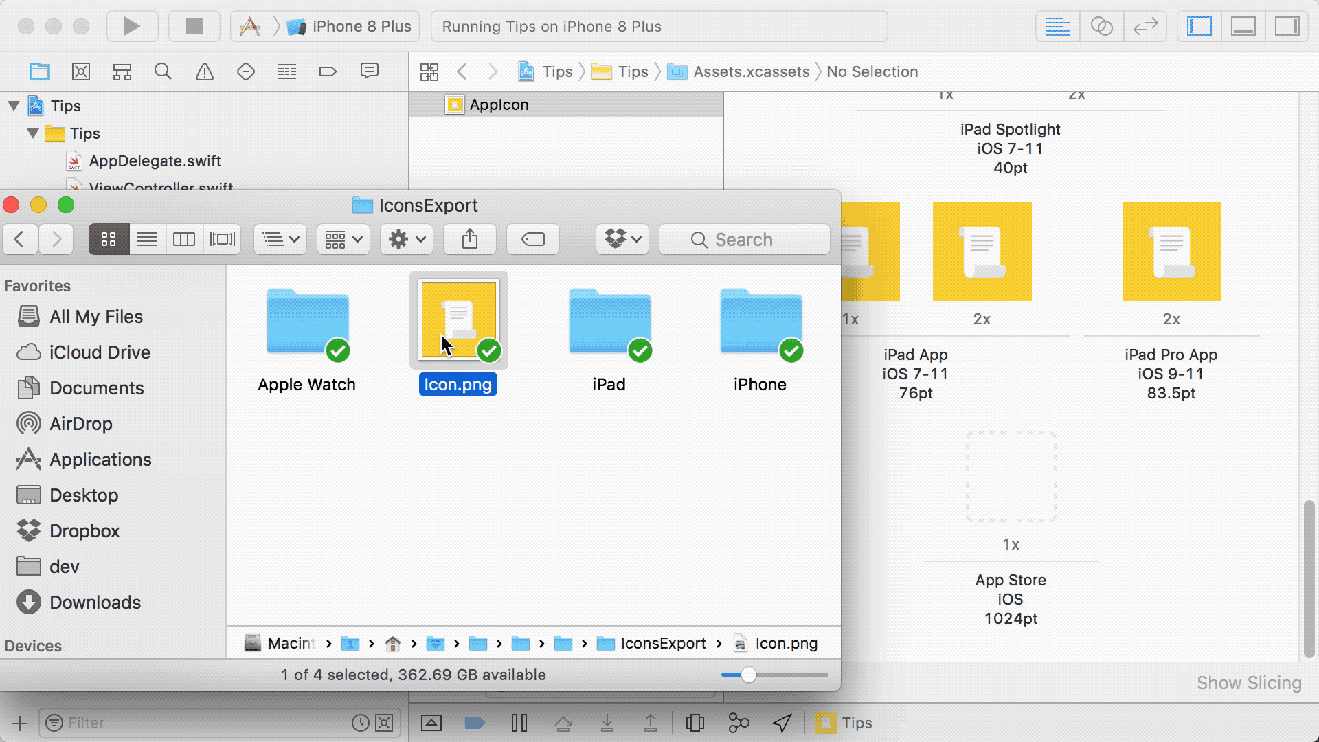1319x742 pixels.
Task: Open Applications in Finder sidebar
Action: [x=84, y=460]
